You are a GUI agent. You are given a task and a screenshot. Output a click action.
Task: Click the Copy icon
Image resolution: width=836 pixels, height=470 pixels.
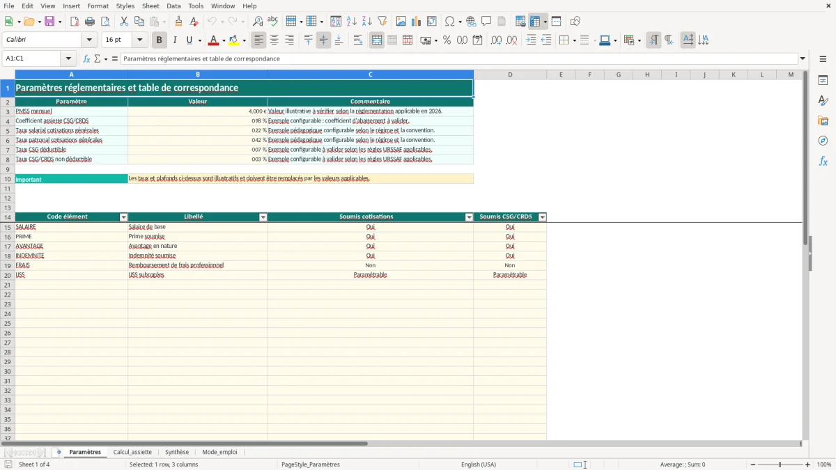pos(139,22)
